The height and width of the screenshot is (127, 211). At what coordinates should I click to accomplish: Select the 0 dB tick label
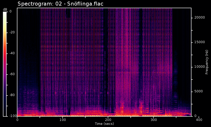pos(10,11)
